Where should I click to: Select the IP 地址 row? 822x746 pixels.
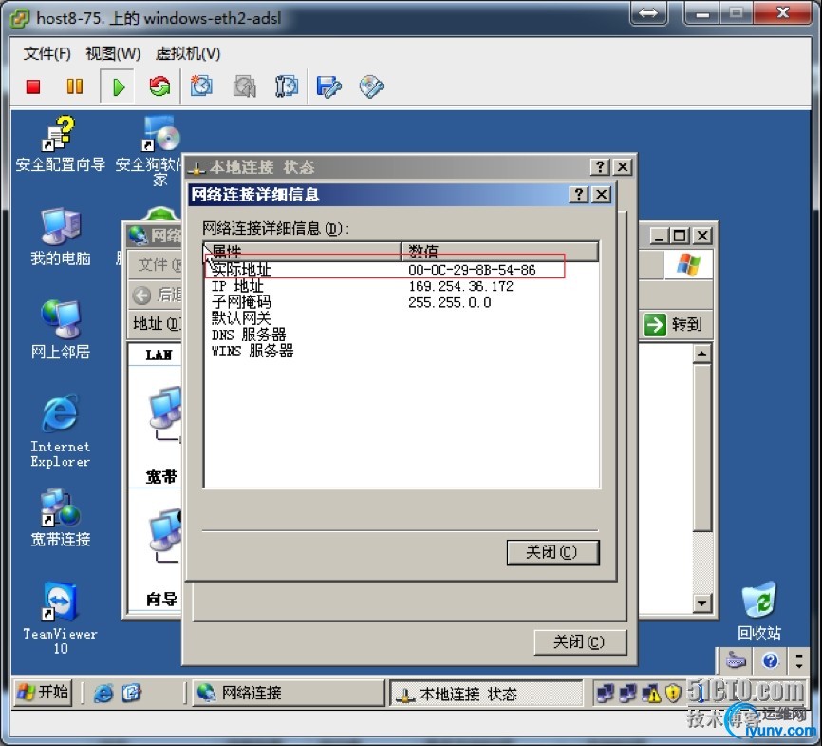click(402, 286)
